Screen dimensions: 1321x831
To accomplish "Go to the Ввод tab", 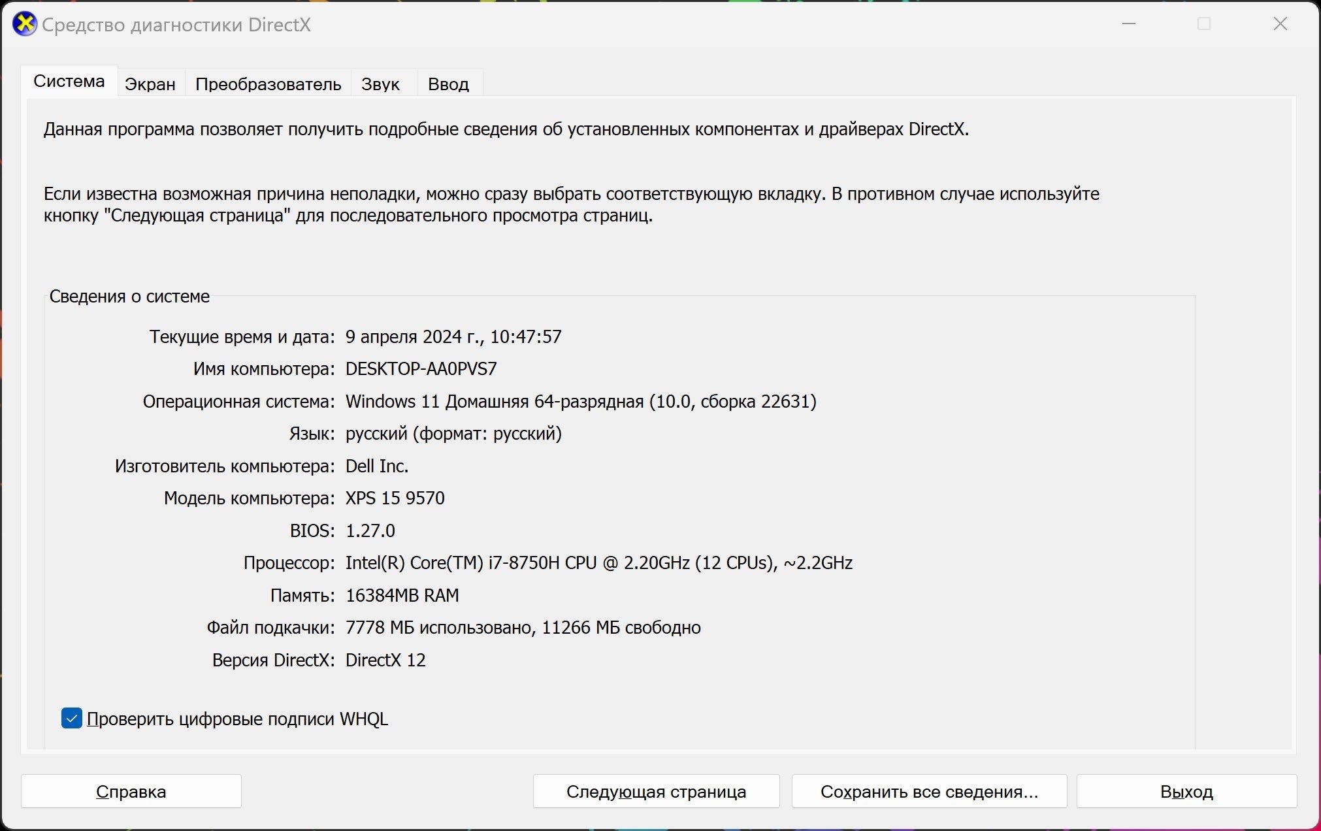I will 449,84.
